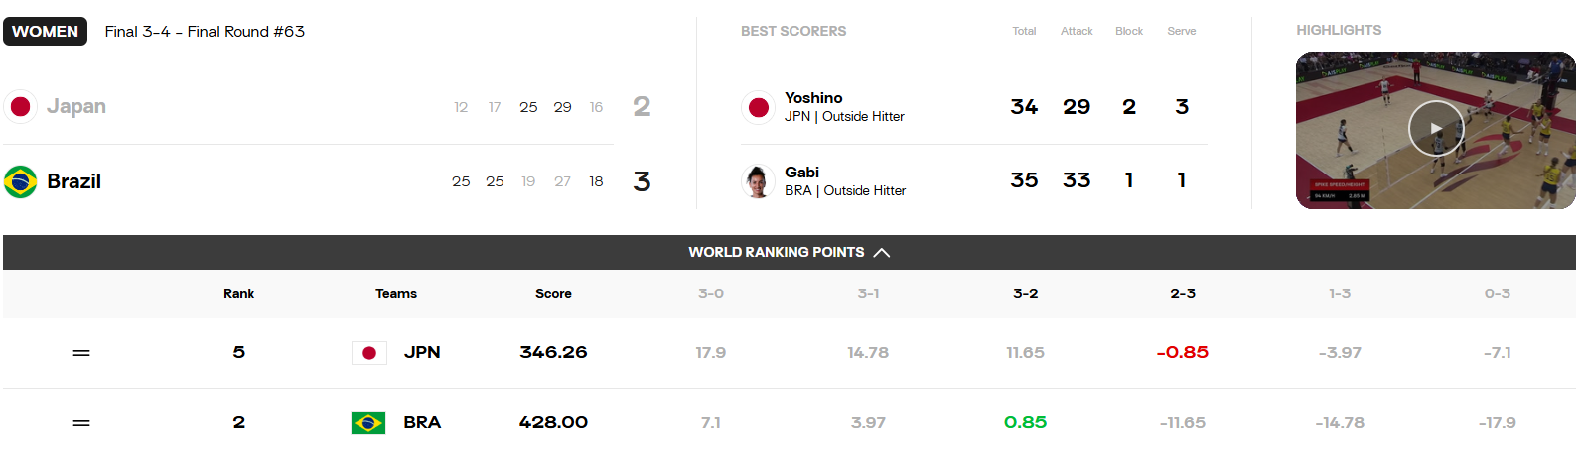Click the highlights video thumbnail
The height and width of the screenshot is (465, 1581).
pyautogui.click(x=1435, y=130)
